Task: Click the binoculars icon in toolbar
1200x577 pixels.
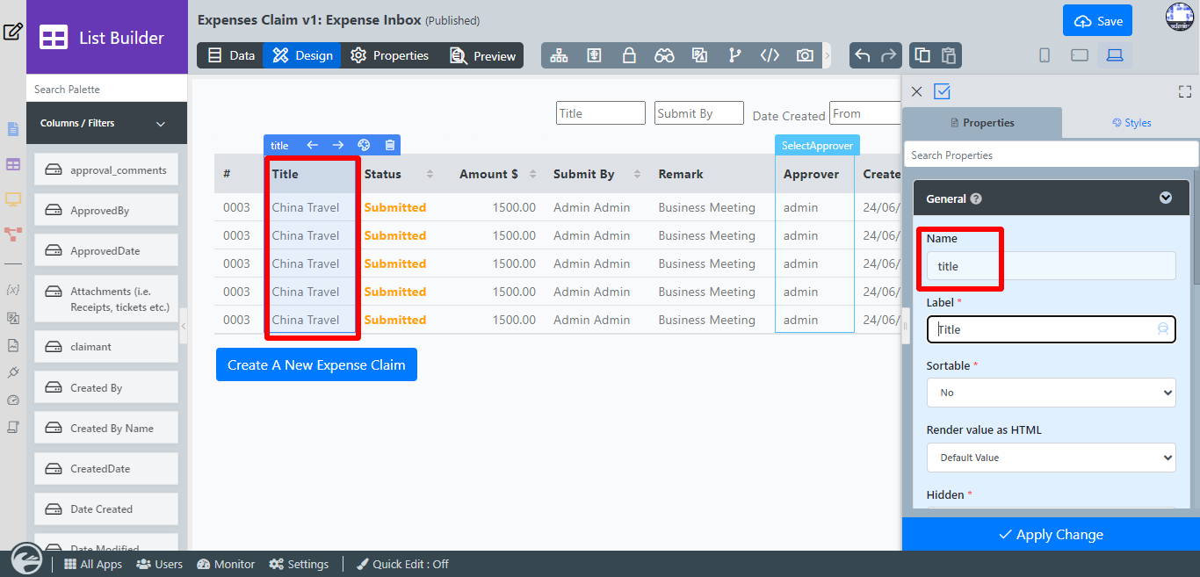Action: [x=664, y=55]
